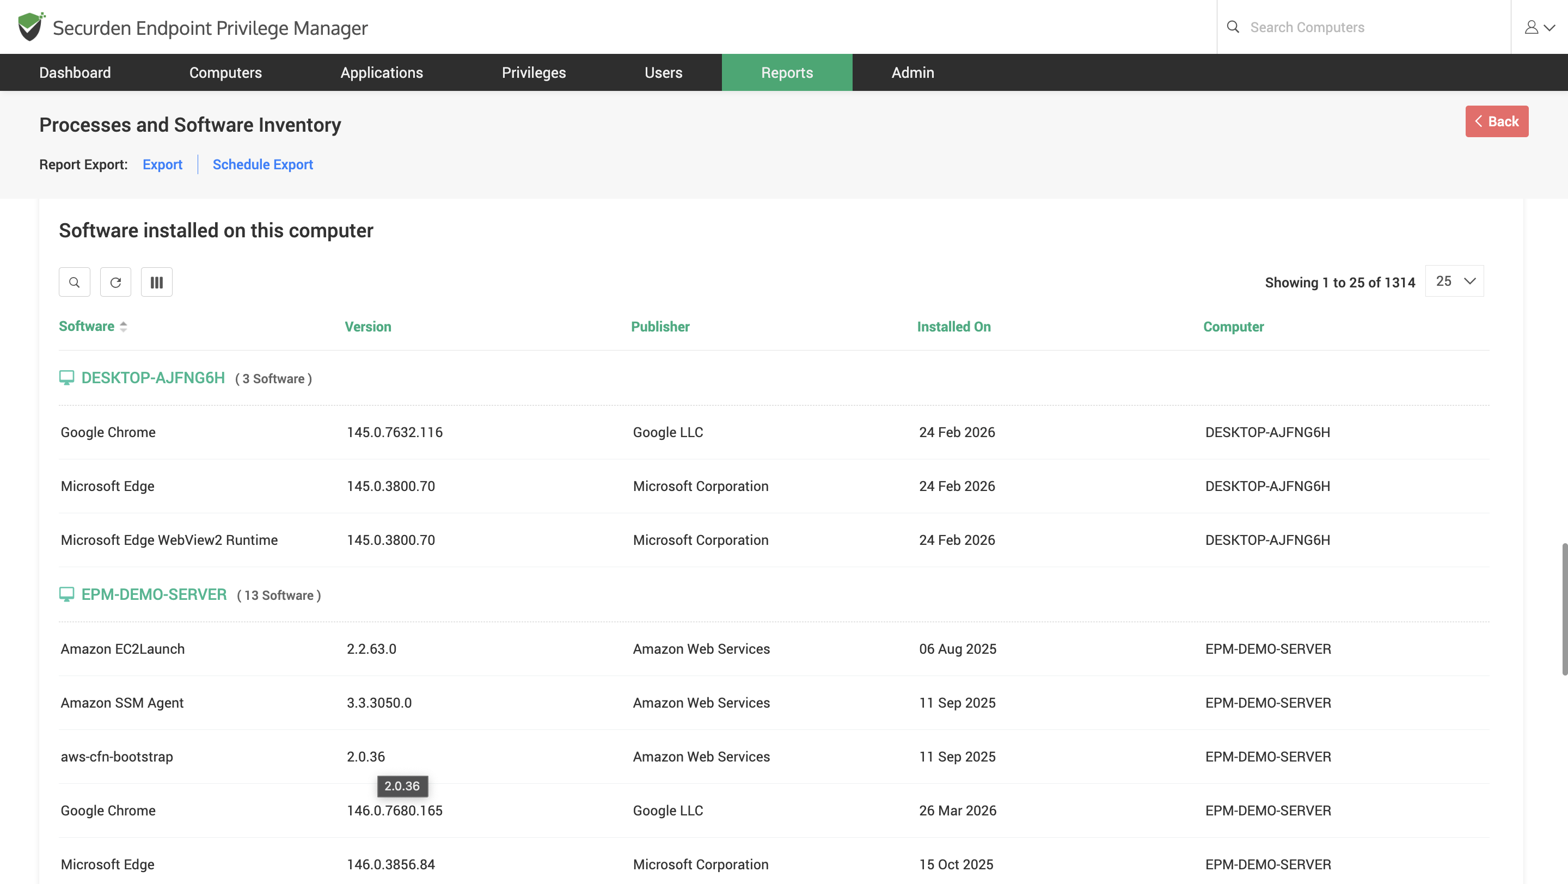1568x884 pixels.
Task: Click the red Back button
Action: pos(1497,122)
